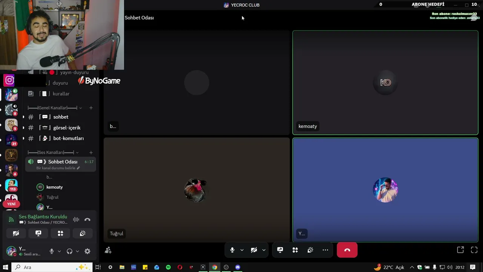Mute microphone in the user panel
The height and width of the screenshot is (272, 483).
(52, 251)
